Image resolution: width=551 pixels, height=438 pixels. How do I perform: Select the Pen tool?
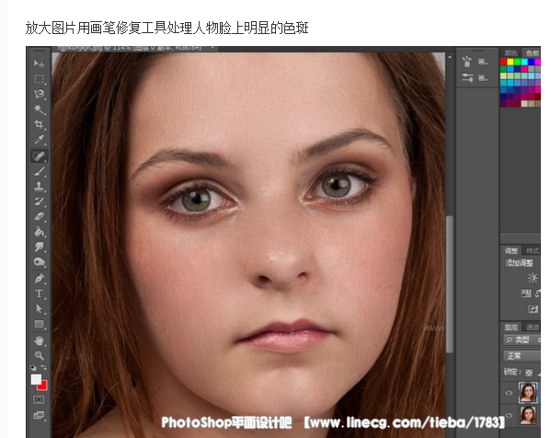coord(39,279)
